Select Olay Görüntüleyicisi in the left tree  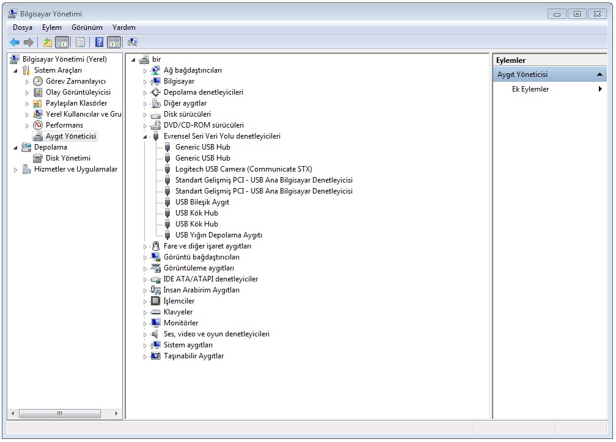[78, 92]
